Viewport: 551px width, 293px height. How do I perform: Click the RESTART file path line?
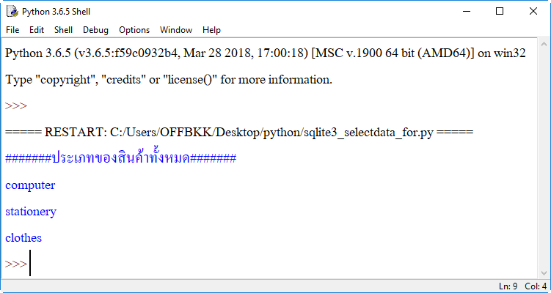[239, 133]
